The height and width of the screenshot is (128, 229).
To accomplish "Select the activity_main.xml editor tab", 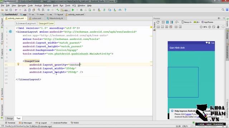I will (x=16, y=18).
